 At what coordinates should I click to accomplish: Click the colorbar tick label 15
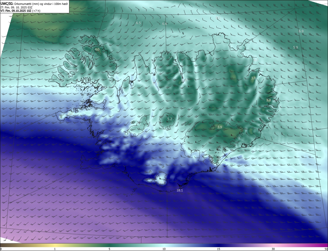click(219, 249)
